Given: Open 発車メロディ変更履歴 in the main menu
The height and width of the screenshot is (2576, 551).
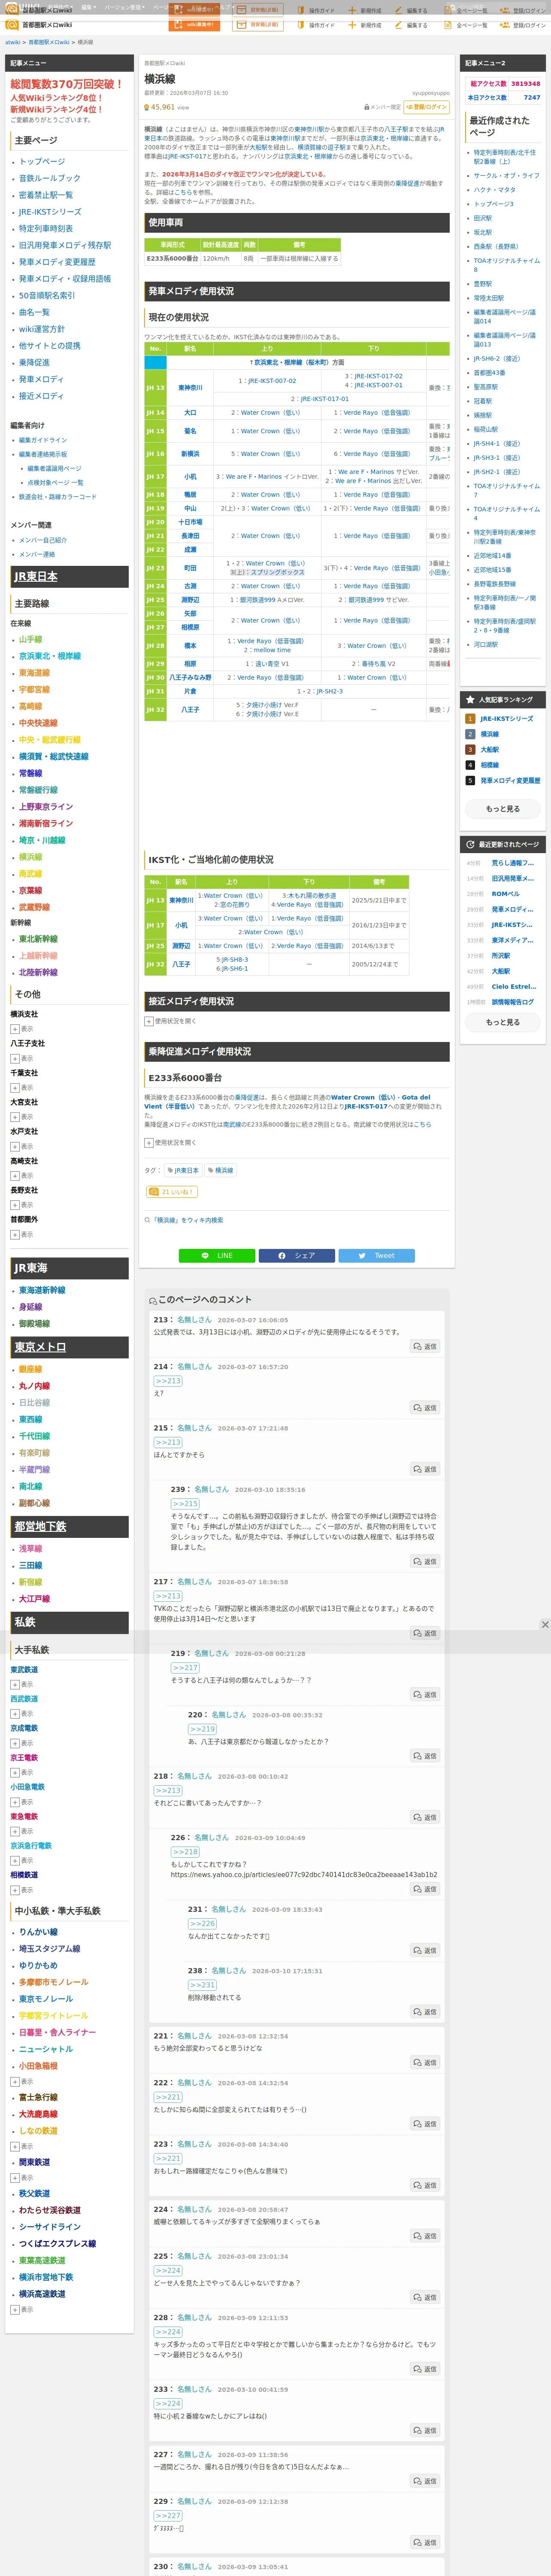Looking at the screenshot, I should 57,262.
